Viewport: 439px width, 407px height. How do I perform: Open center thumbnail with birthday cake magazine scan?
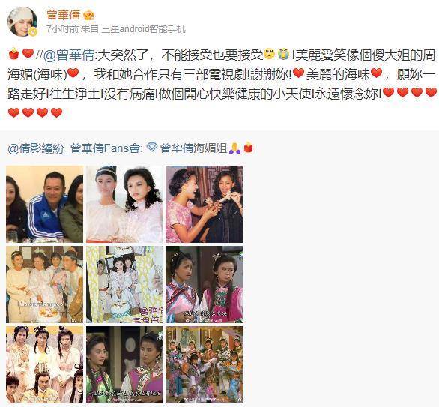pyautogui.click(x=124, y=284)
